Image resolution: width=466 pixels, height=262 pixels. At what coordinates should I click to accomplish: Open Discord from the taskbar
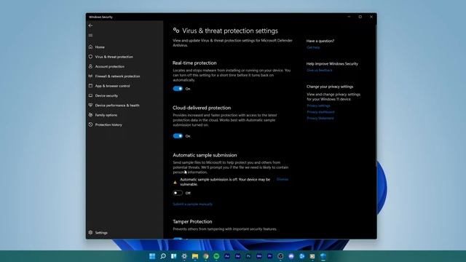tap(291, 256)
